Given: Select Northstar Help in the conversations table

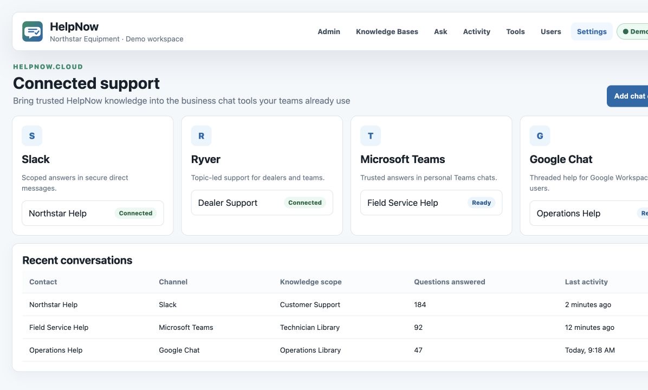Looking at the screenshot, I should coord(53,304).
